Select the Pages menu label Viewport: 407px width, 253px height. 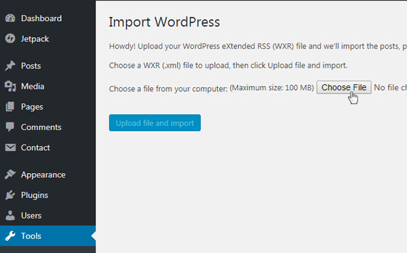(32, 107)
